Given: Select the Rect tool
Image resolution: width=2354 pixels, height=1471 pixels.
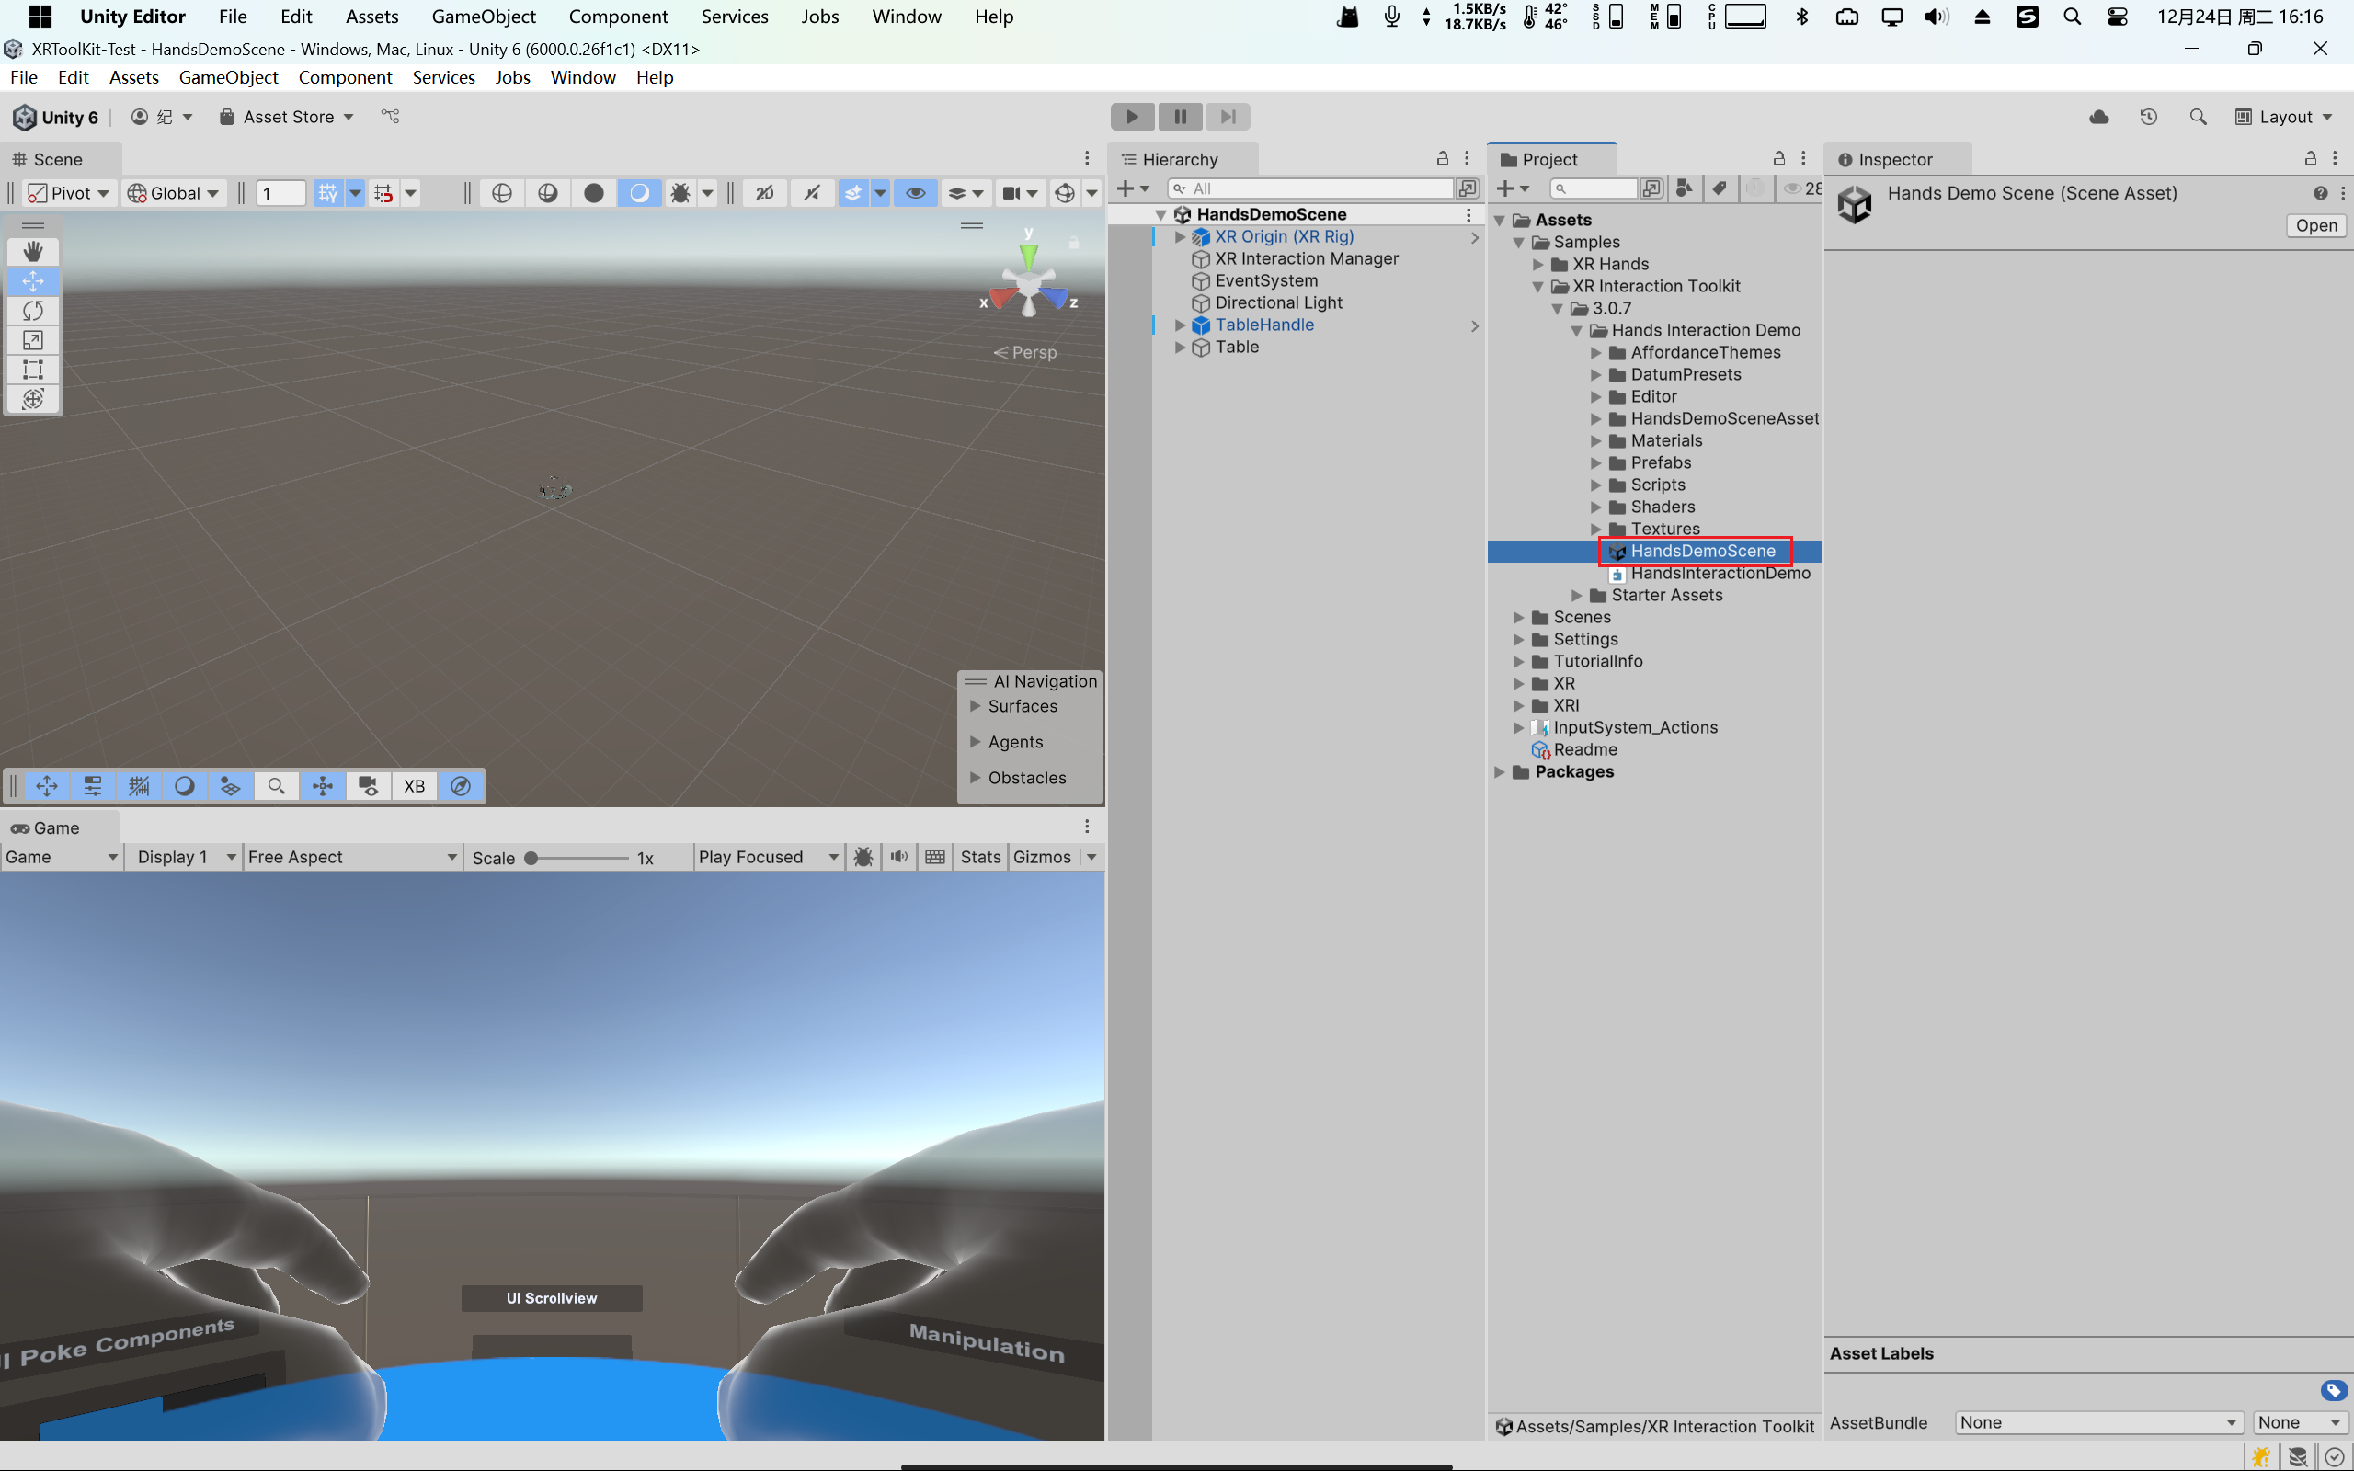Looking at the screenshot, I should click(33, 369).
